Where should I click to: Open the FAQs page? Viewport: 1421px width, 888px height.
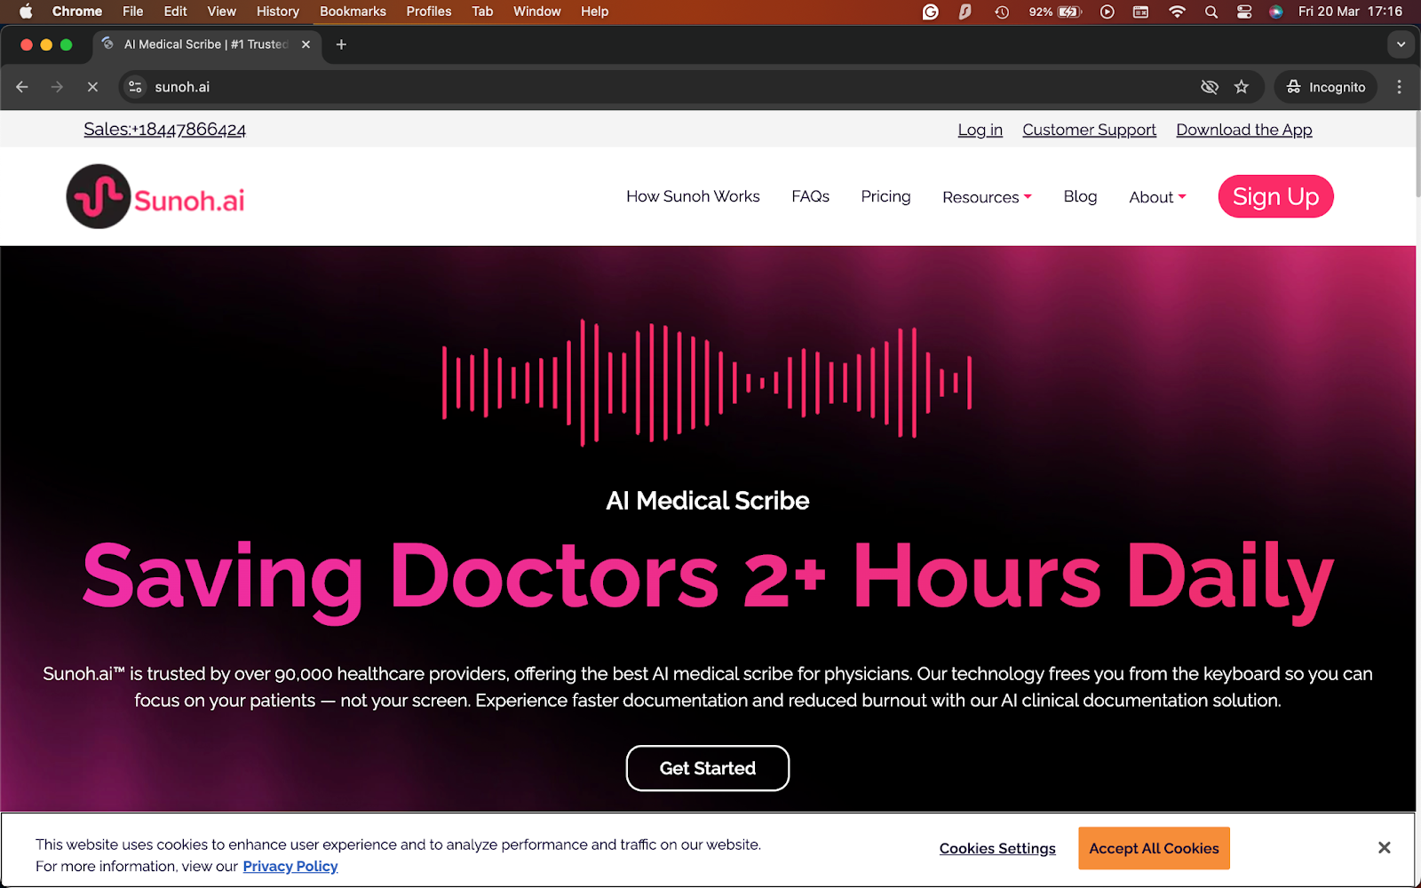click(x=810, y=196)
